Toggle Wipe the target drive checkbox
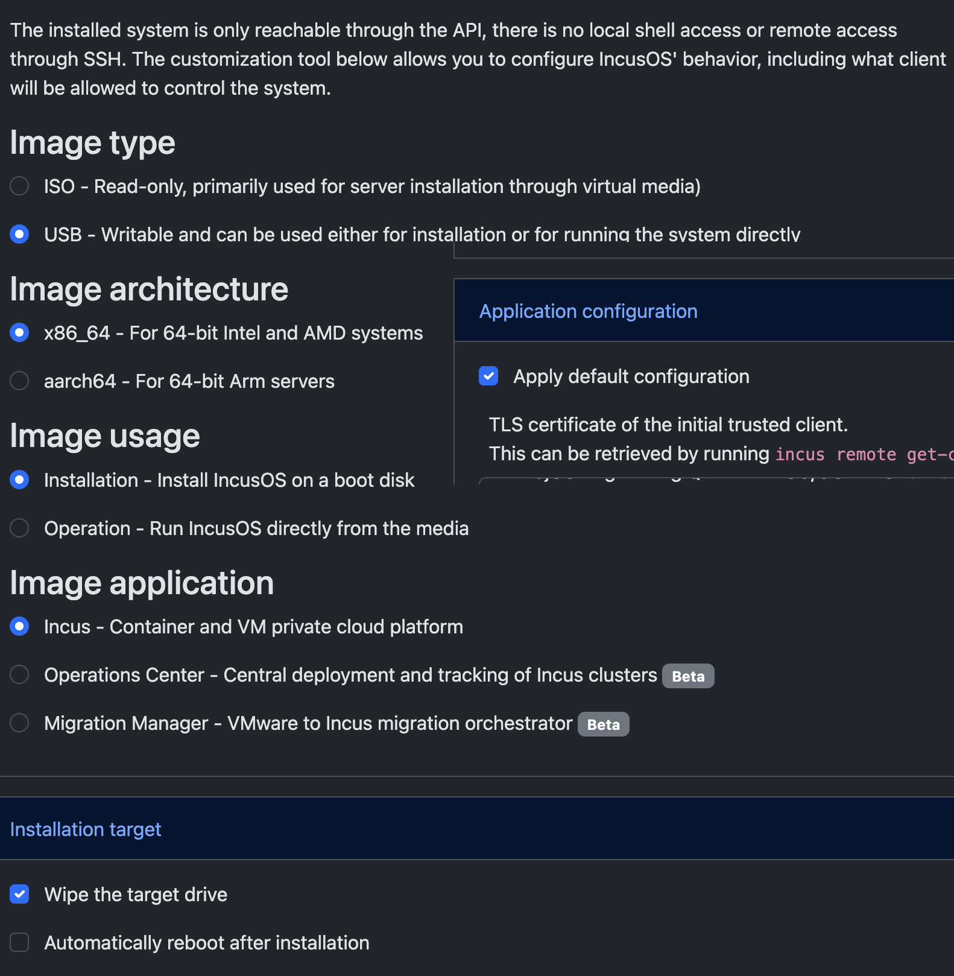Viewport: 954px width, 976px height. [x=19, y=894]
